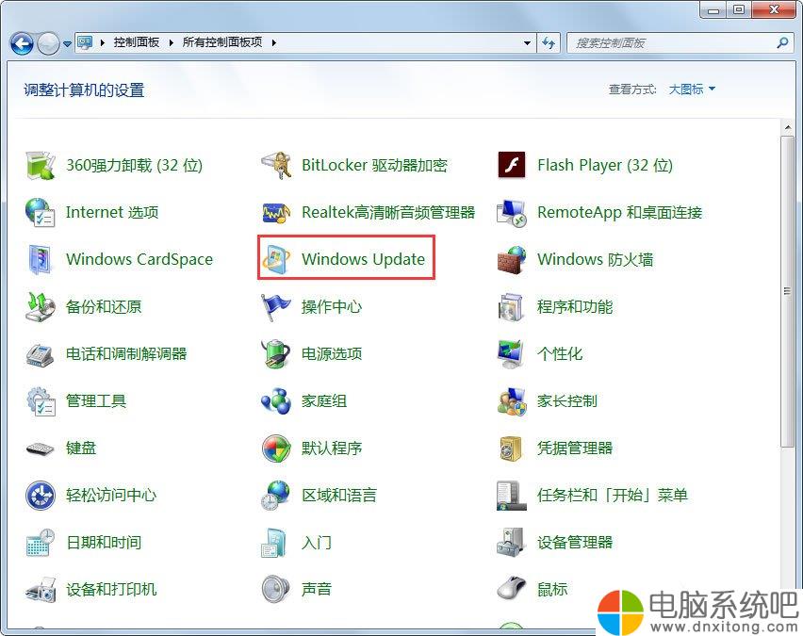Open recent pages dropdown beside navigation buttons
Viewport: 803px width, 636px height.
(67, 44)
